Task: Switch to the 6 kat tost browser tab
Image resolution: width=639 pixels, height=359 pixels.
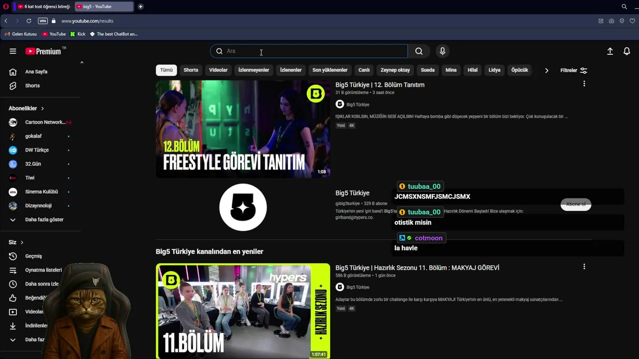Action: (x=44, y=6)
